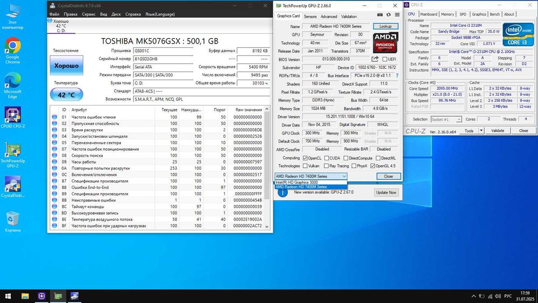This screenshot has height=303, width=538.
Task: Switch to the Bench tab in CPU-Z
Action: point(495,15)
